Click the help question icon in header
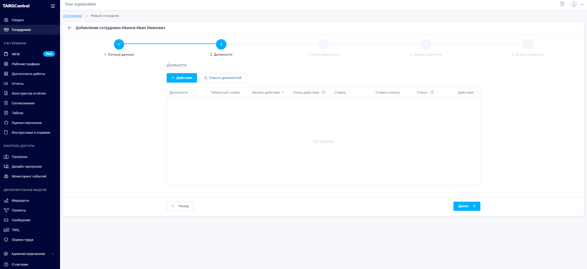 [562, 4]
